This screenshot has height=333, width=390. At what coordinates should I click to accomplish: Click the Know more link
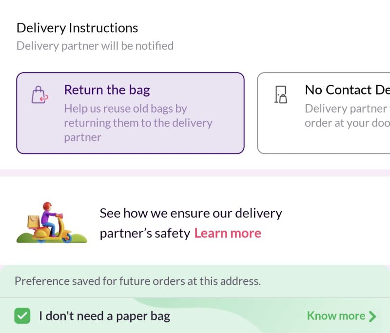coord(336,316)
